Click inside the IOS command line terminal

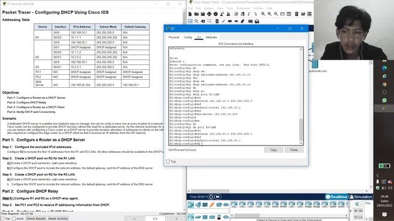tap(234, 96)
